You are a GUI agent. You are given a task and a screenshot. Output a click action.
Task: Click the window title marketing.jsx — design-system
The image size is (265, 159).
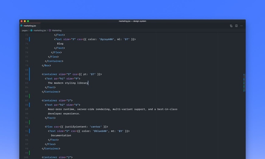click(132, 21)
